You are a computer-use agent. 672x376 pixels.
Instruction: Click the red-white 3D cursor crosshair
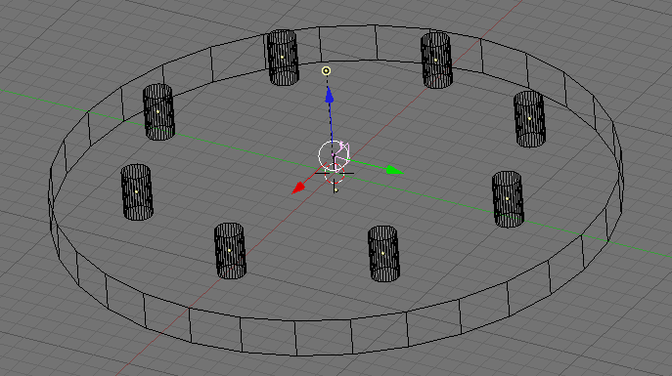335,173
